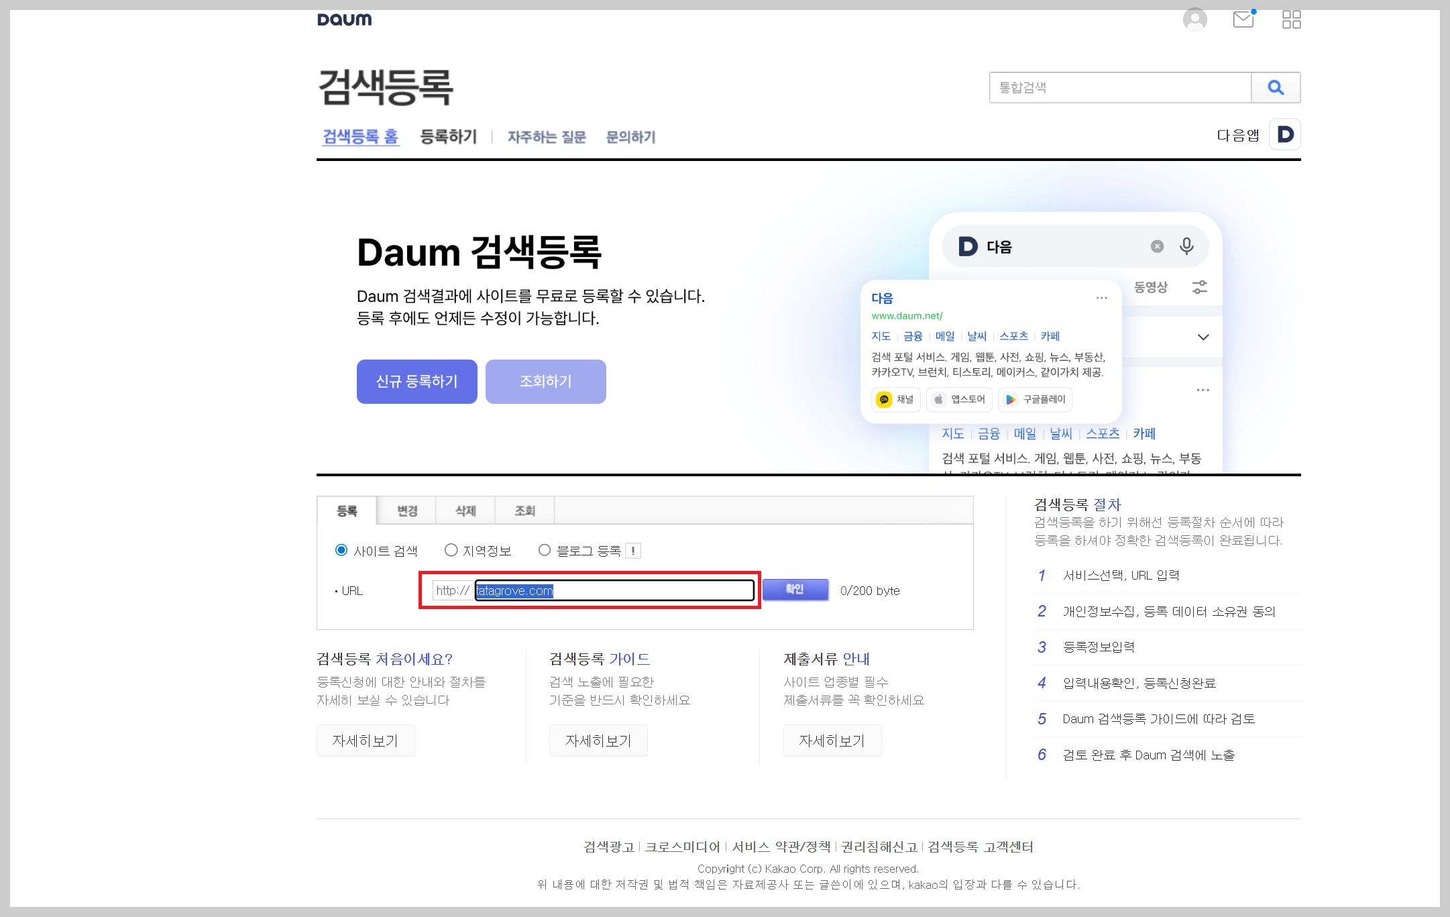Select the 지역정보 radio button
Image resolution: width=1450 pixels, height=917 pixels.
[x=451, y=550]
